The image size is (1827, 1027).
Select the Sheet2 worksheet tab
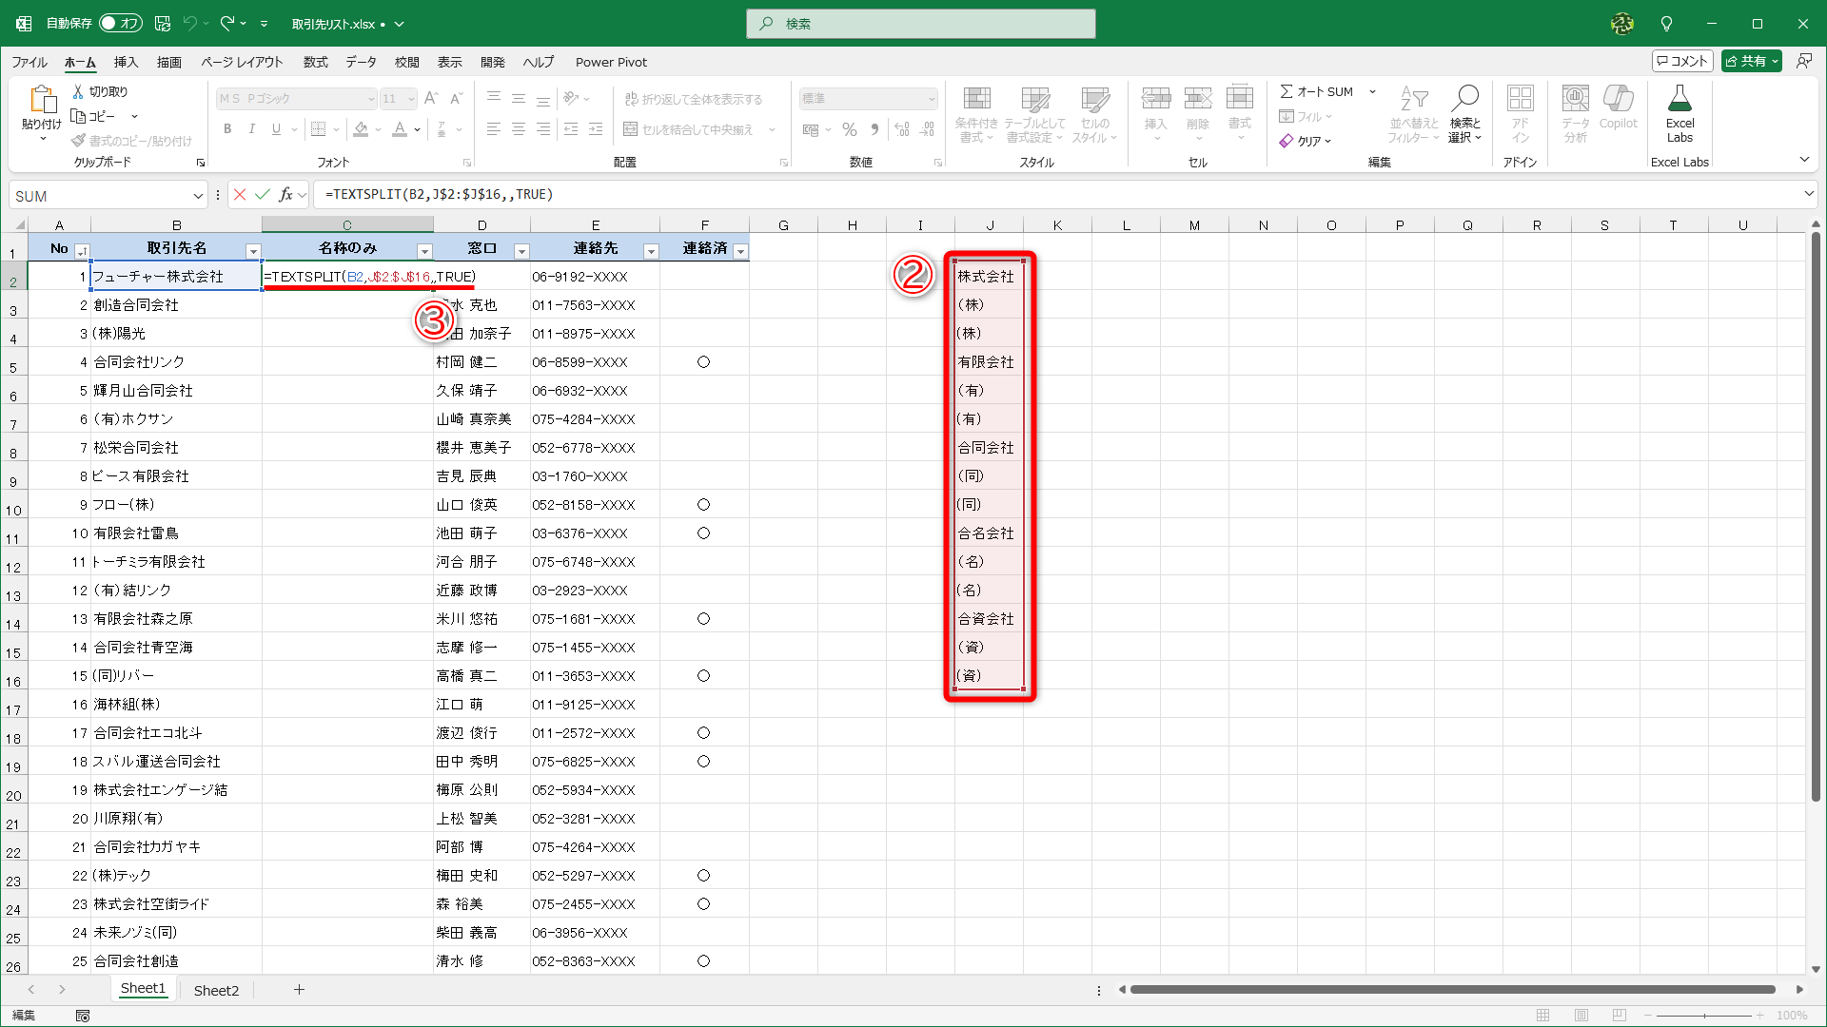pyautogui.click(x=216, y=989)
